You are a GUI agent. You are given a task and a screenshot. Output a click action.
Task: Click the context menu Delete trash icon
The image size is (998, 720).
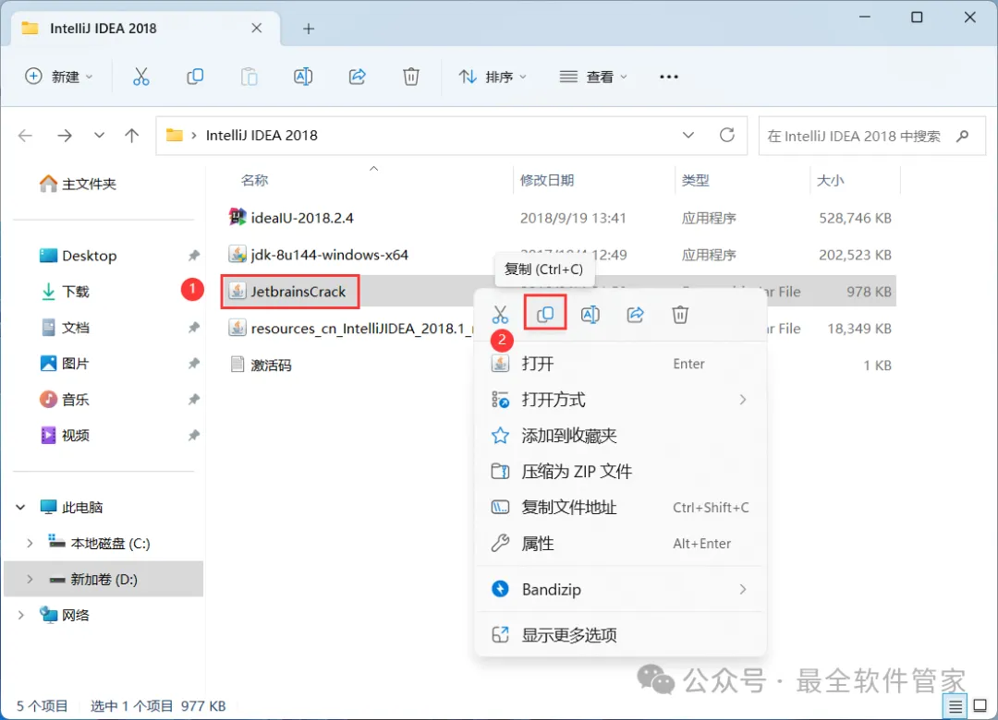680,314
